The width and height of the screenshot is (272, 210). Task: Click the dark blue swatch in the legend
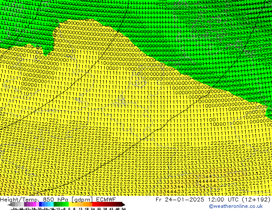[40, 204]
